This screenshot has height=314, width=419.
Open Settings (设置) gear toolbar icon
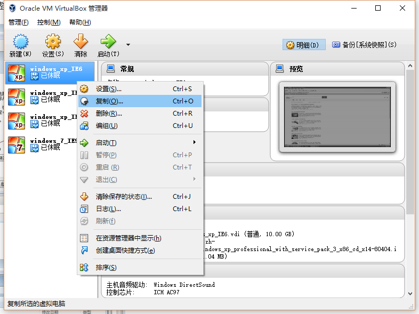tap(53, 42)
